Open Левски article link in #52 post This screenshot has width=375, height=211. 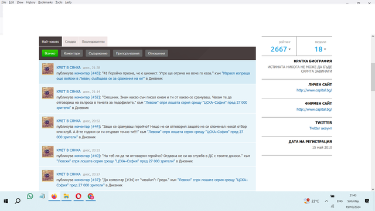point(152,105)
